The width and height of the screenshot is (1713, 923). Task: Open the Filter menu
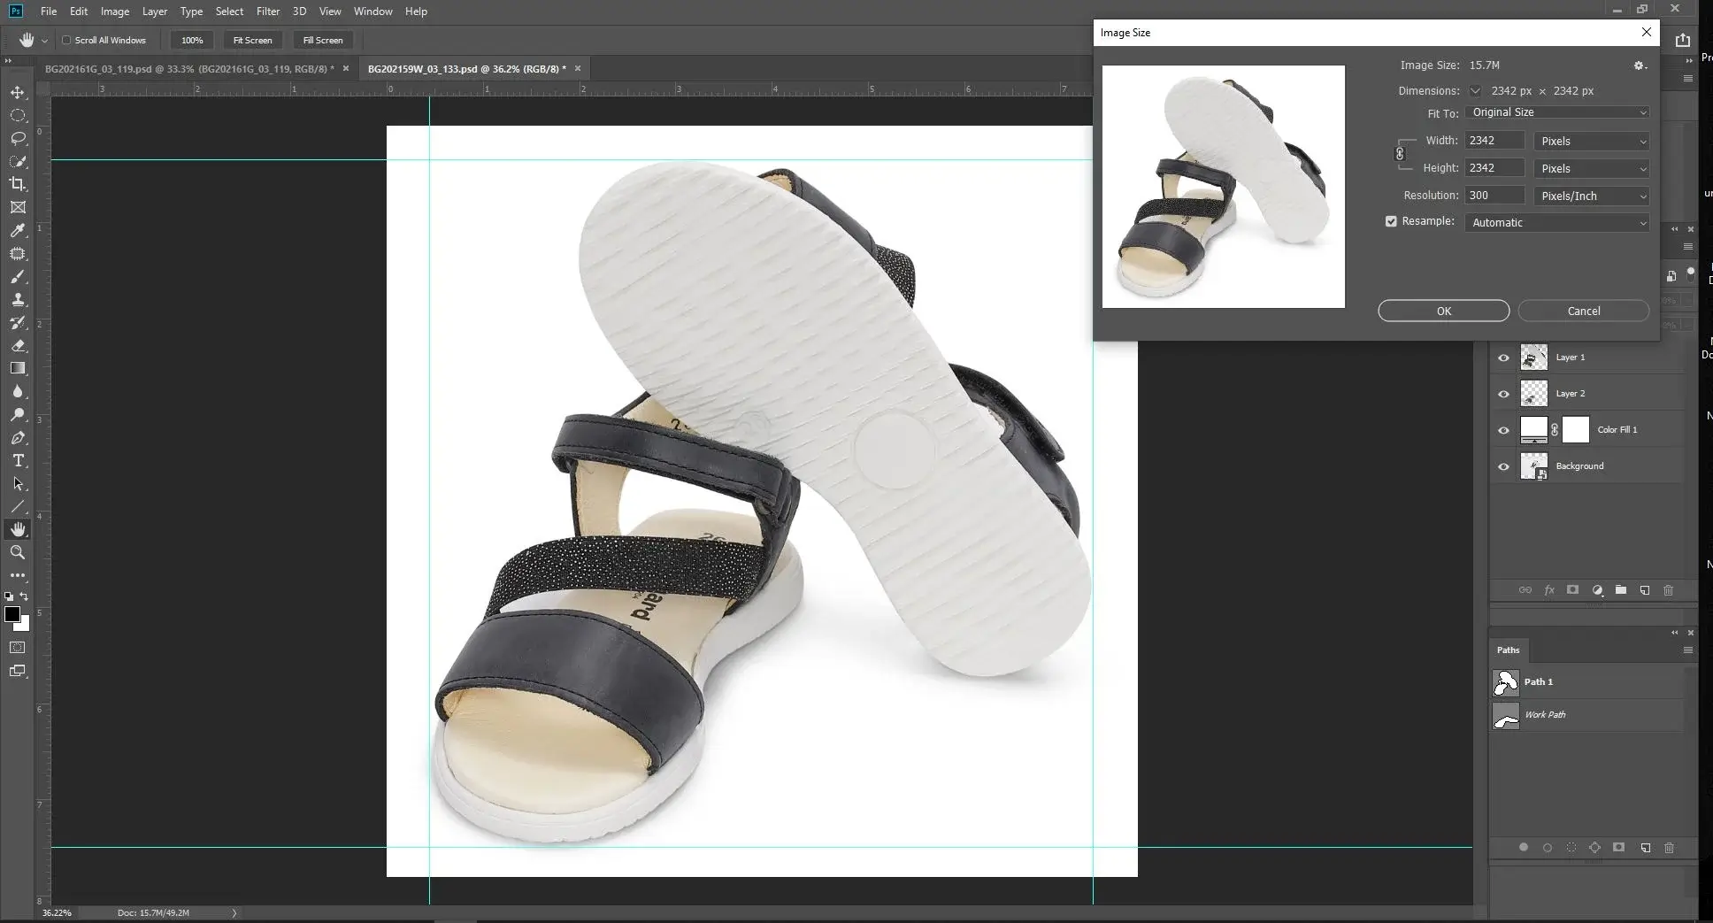coord(268,12)
